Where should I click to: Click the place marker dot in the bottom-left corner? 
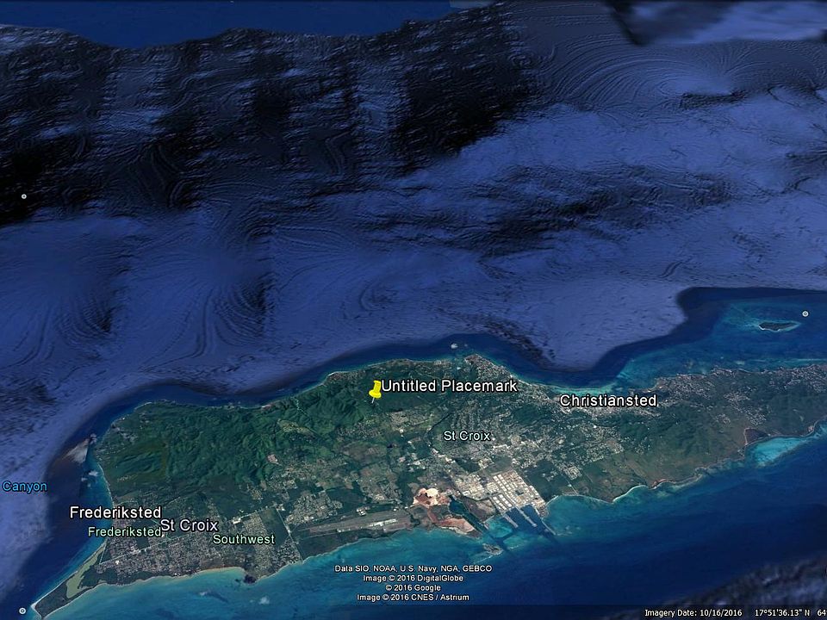click(x=22, y=611)
